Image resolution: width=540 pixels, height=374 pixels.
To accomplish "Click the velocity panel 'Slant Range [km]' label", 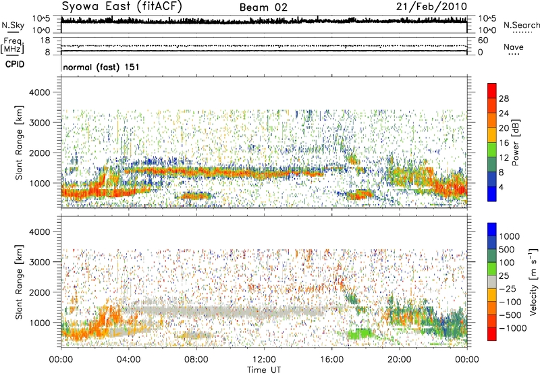I will (x=19, y=282).
